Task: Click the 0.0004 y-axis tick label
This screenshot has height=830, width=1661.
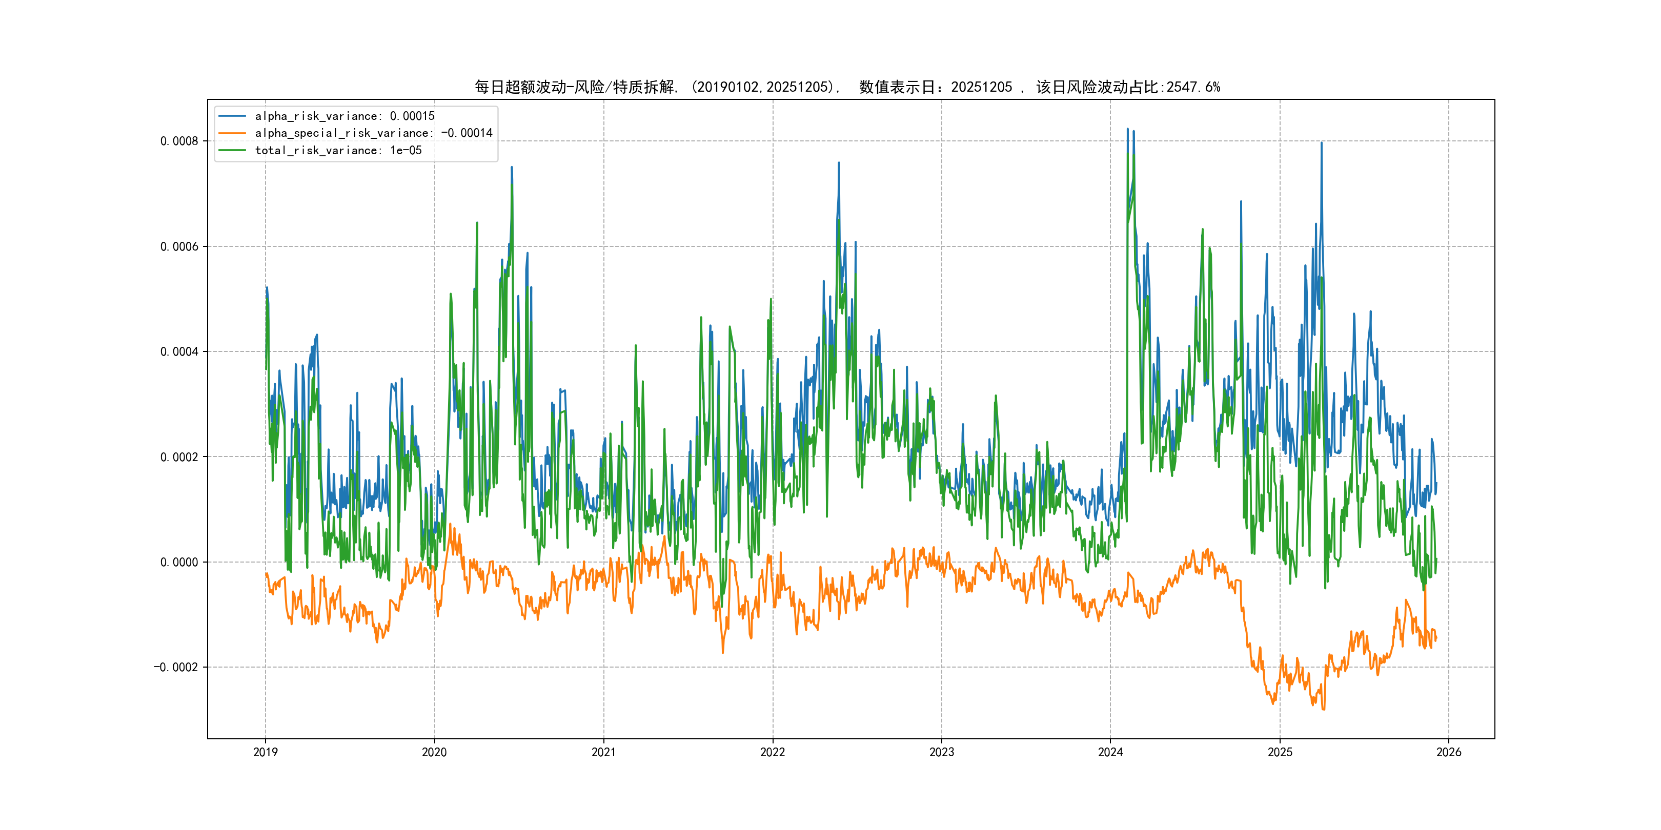Action: [179, 351]
